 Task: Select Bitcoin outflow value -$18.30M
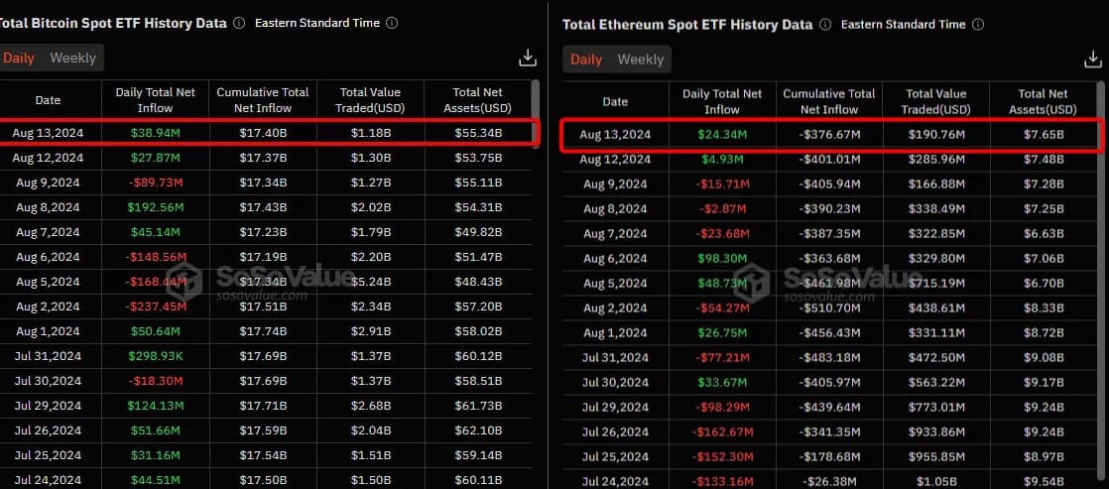coord(155,381)
